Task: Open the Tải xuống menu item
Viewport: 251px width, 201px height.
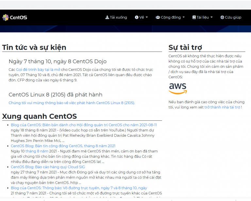Action: pyautogui.click(x=116, y=17)
